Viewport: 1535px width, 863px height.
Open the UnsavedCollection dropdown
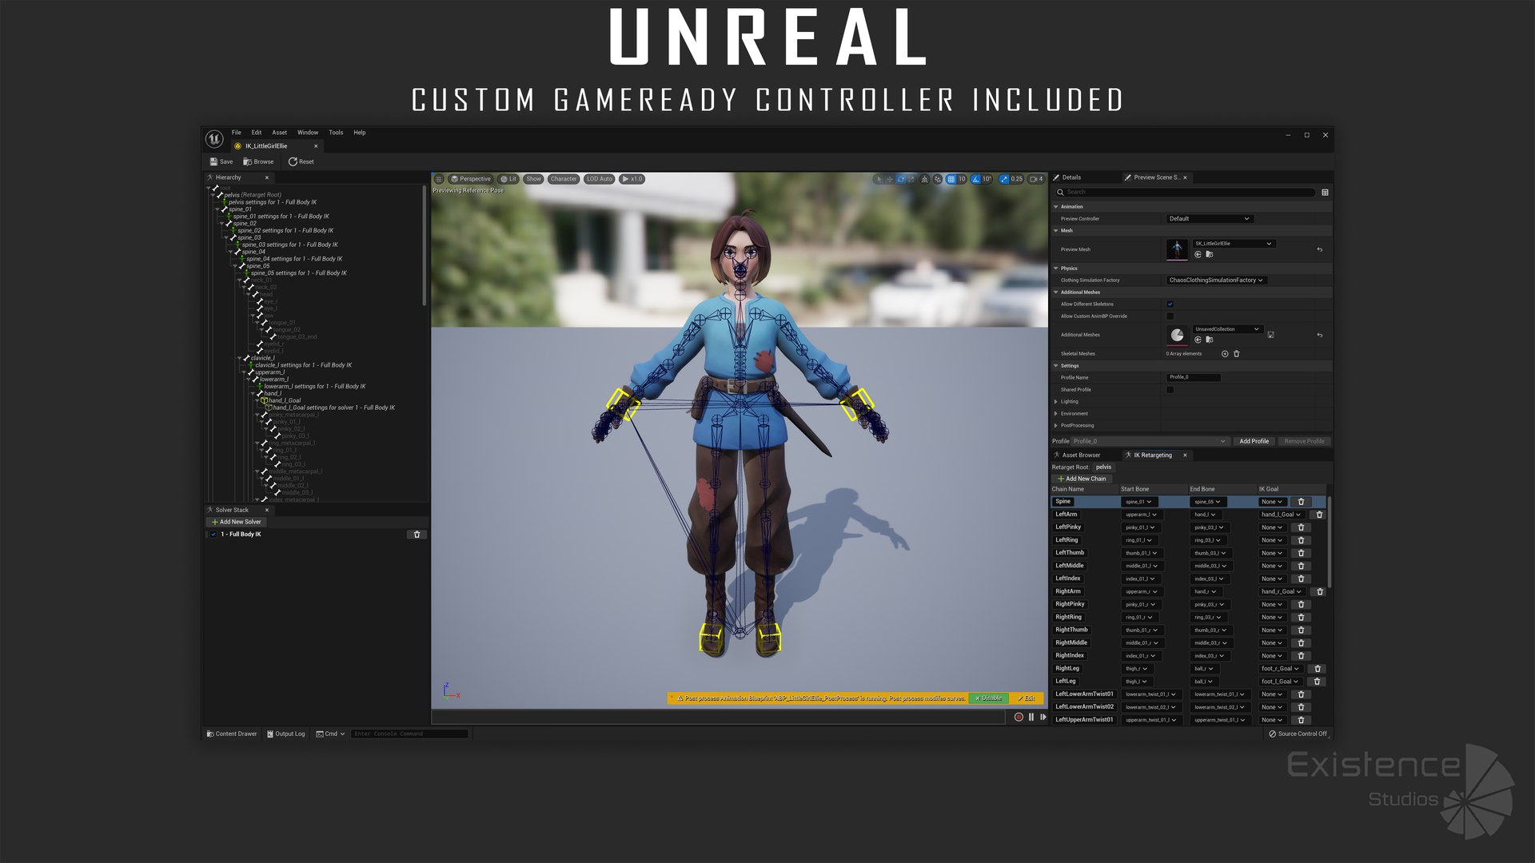pos(1227,329)
